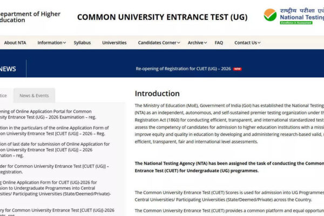Open the notice ending with 'registration.'
The height and width of the screenshot is (216, 324).
pyautogui.click(x=55, y=169)
